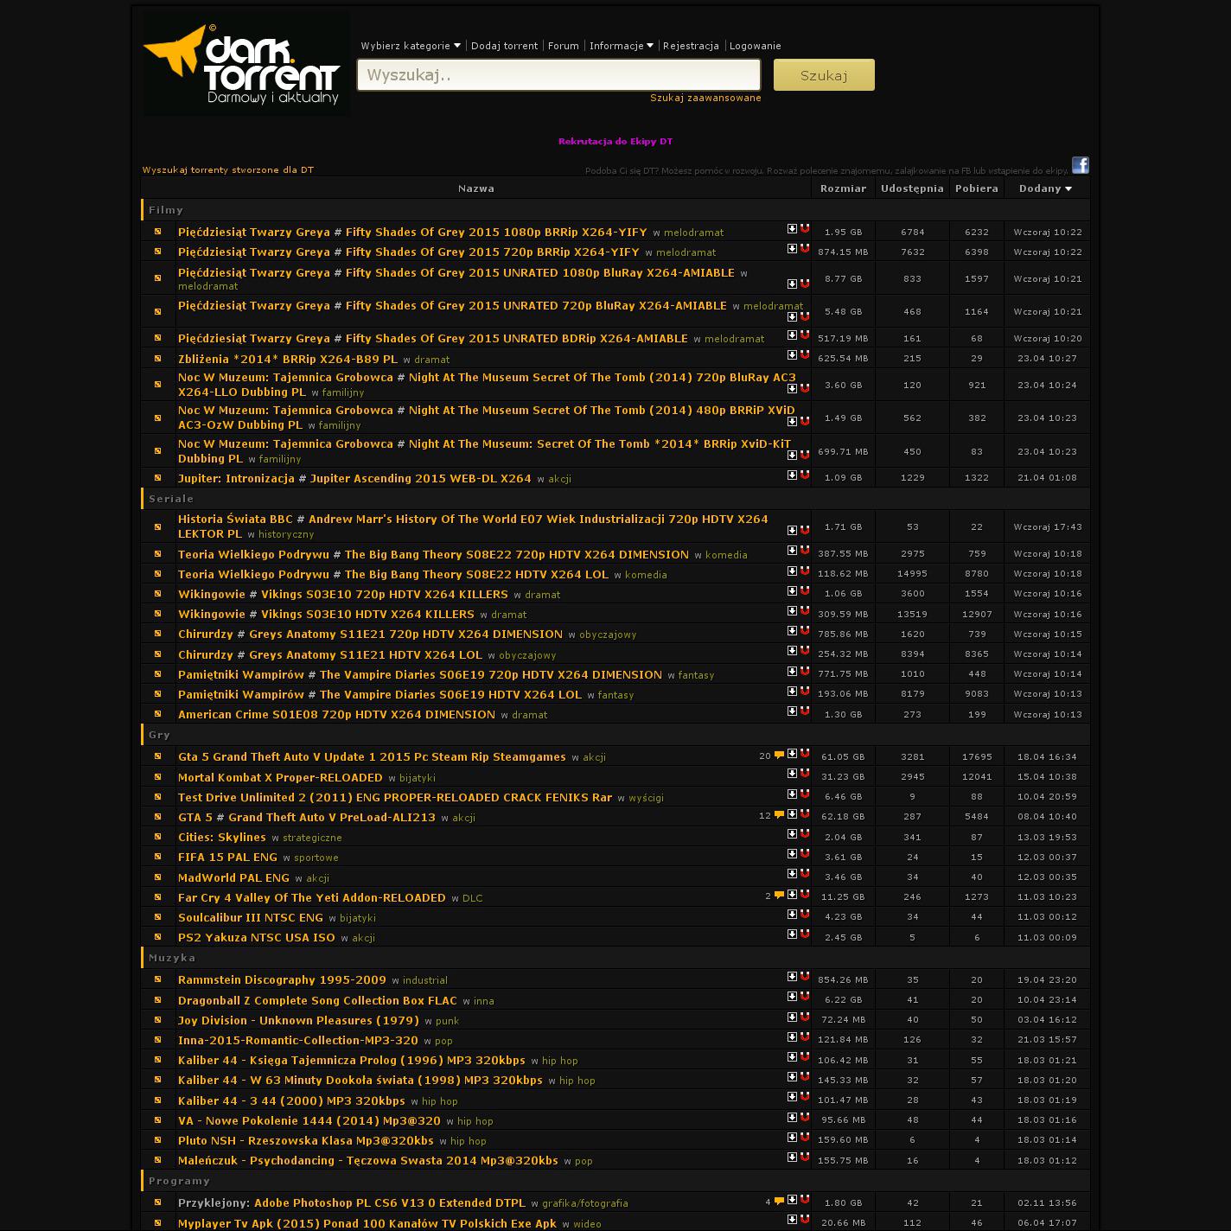This screenshot has height=1231, width=1231.
Task: Click download icon for Jupiter Ascending torrent
Action: 792,475
